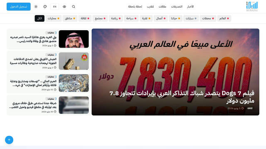Select the سياحة category chip
Viewport: 266px width, 149px height.
pos(131,18)
